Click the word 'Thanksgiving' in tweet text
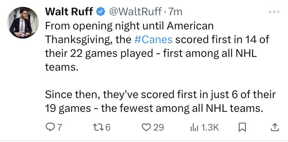 coord(79,40)
